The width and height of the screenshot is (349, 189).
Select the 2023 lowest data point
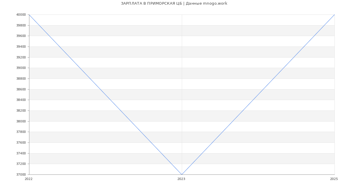[x=182, y=174]
